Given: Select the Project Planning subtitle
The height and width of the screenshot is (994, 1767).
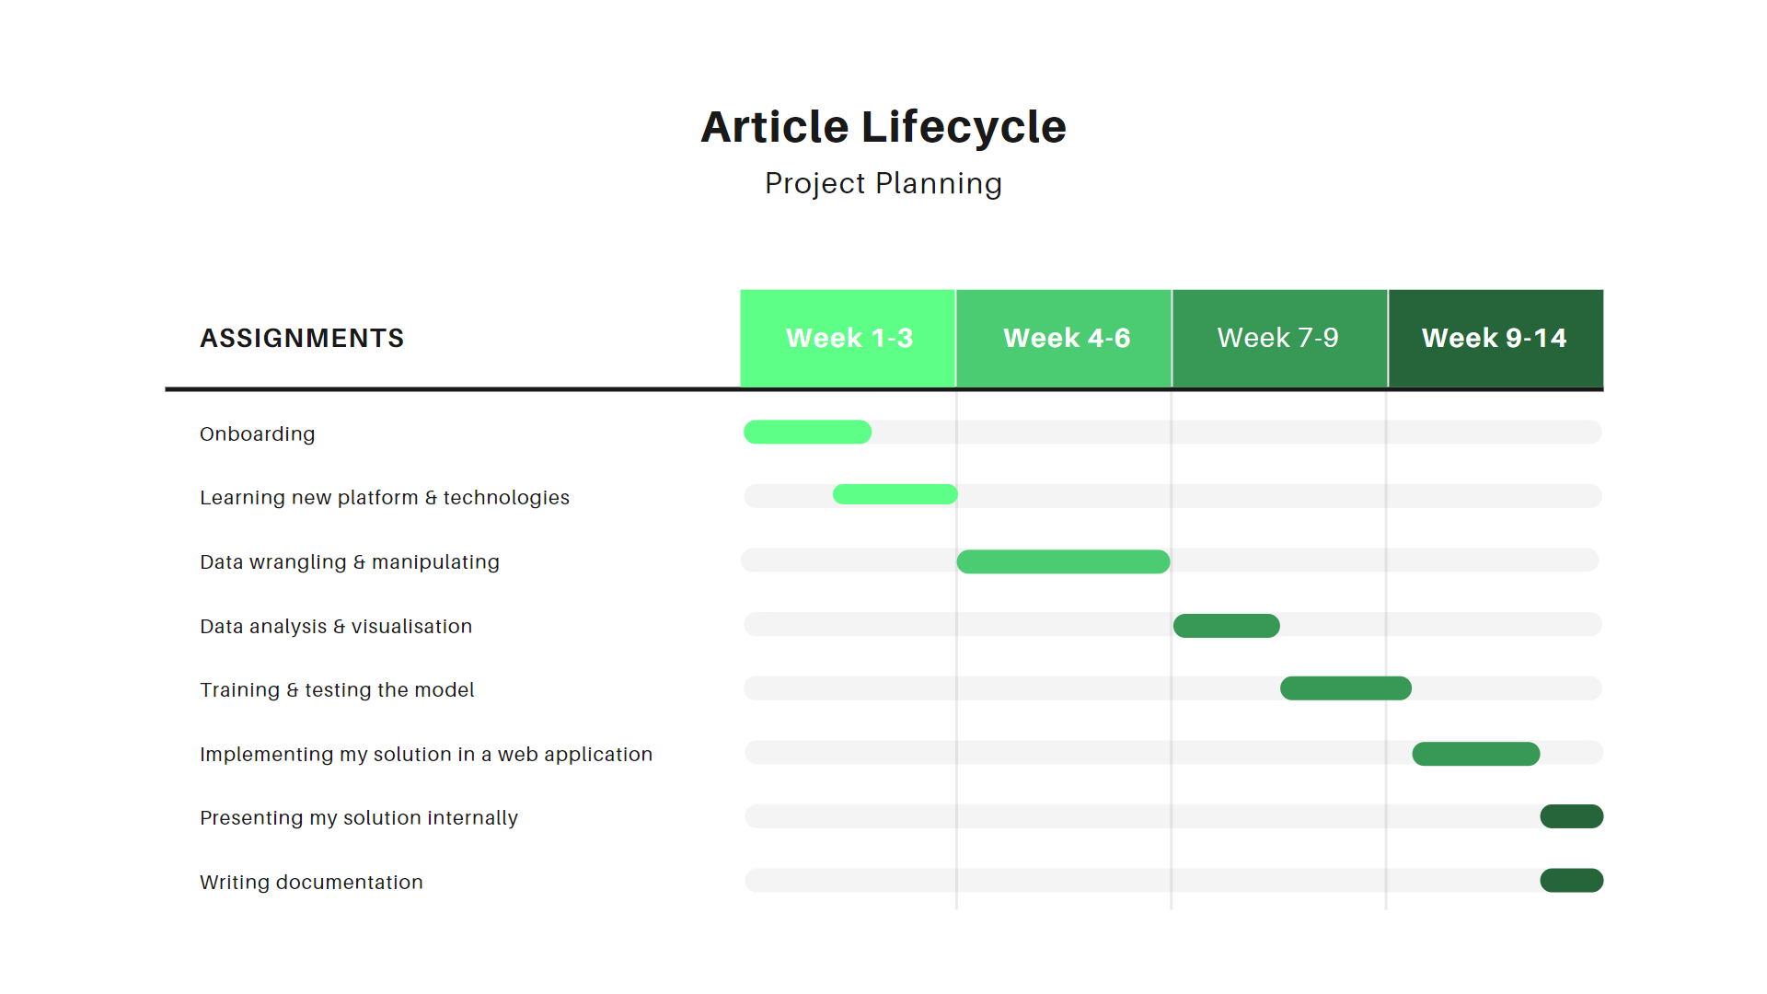Looking at the screenshot, I should [x=883, y=183].
